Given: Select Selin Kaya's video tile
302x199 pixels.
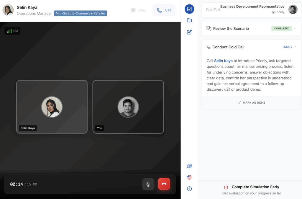Looking at the screenshot, I should tap(52, 107).
